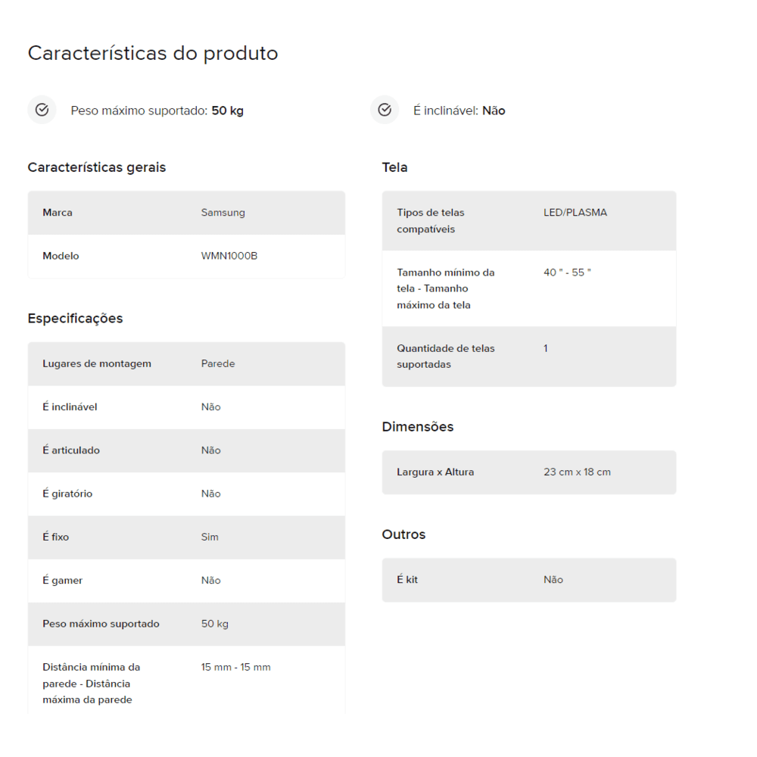Click the Especificações section heading

pyautogui.click(x=75, y=319)
